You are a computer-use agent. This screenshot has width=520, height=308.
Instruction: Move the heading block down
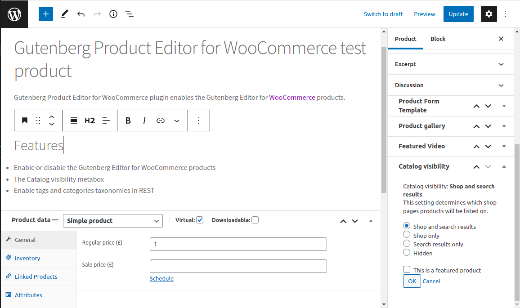(52, 124)
